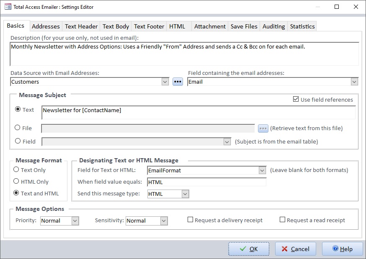View the Statistics tab
The image size is (366, 259).
point(302,26)
